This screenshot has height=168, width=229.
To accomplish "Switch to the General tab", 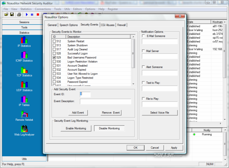I will tap(52, 25).
